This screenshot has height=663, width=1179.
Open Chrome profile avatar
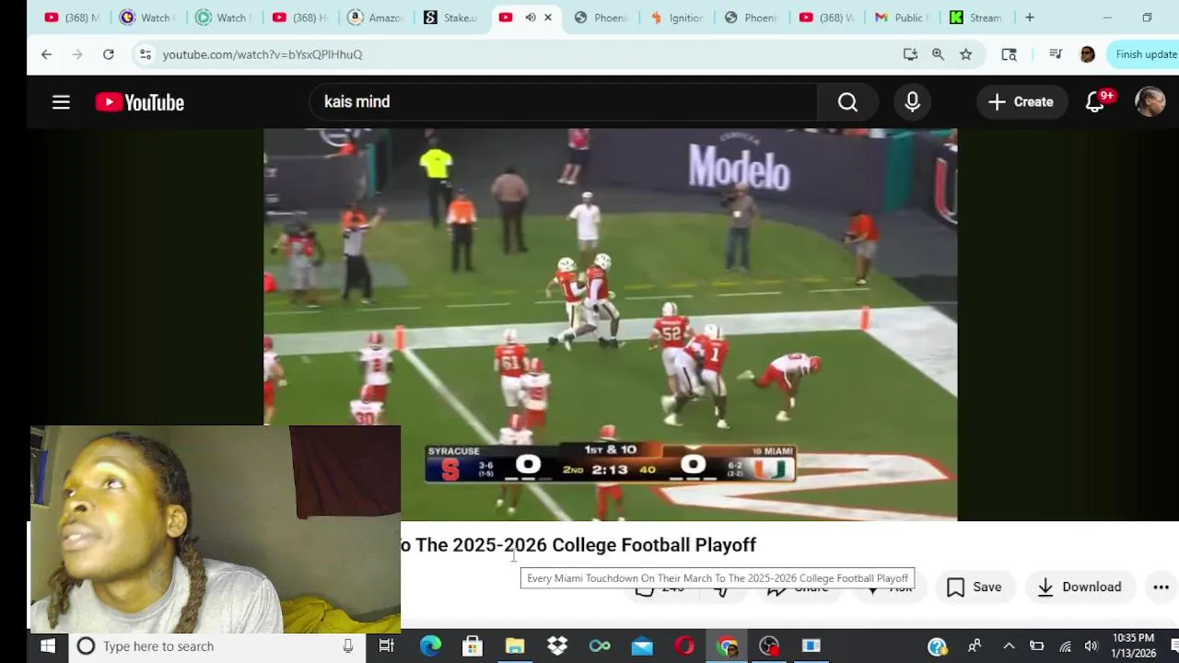coord(1088,54)
